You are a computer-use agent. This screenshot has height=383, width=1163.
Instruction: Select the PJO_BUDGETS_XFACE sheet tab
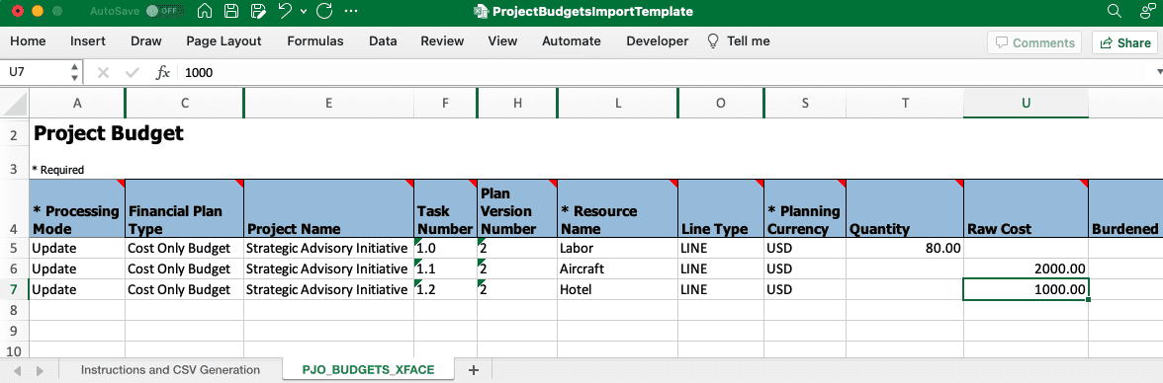coord(368,369)
